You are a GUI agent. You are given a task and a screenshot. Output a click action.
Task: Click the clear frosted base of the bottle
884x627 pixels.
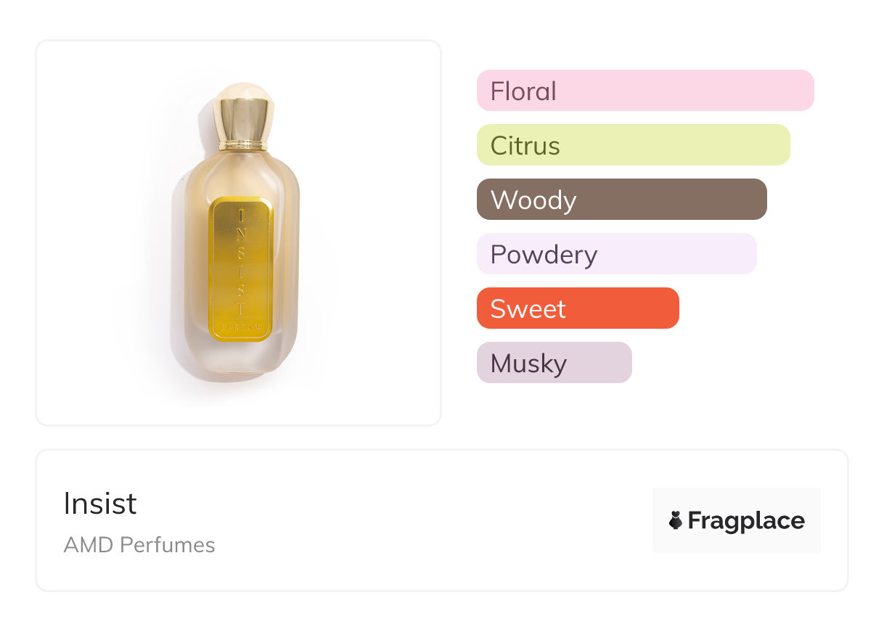tap(242, 359)
